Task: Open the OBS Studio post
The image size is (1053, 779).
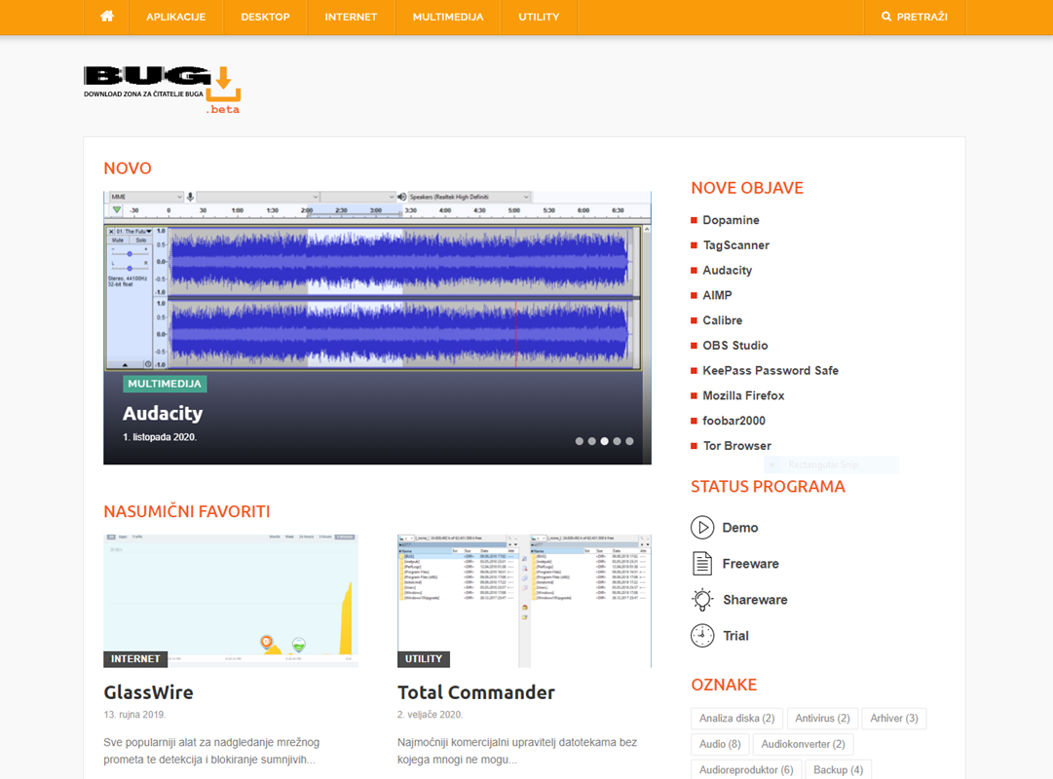Action: pos(735,345)
